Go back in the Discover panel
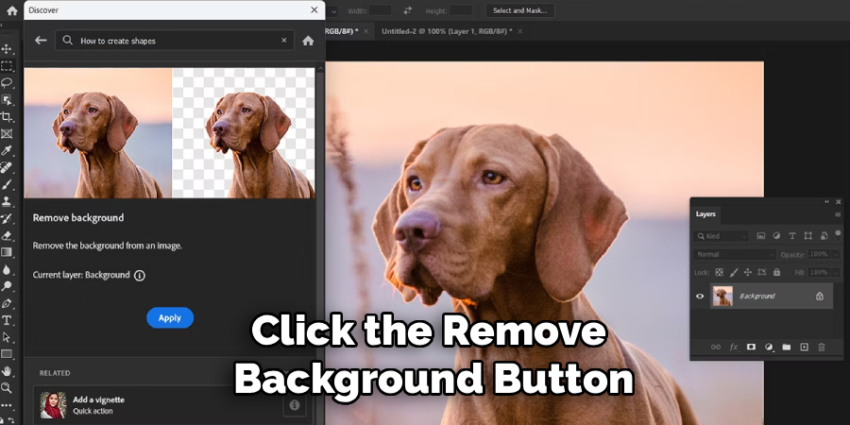The width and height of the screenshot is (850, 425). pyautogui.click(x=41, y=40)
